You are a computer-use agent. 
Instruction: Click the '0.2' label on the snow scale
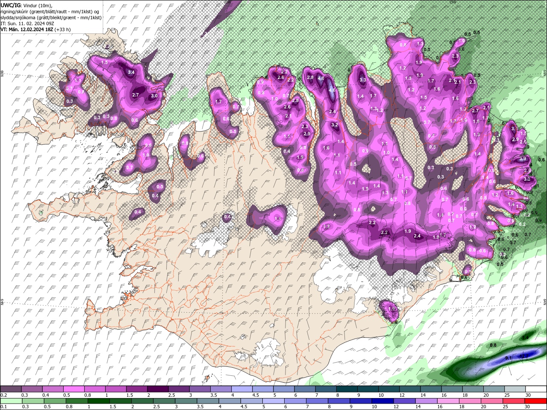(4, 395)
